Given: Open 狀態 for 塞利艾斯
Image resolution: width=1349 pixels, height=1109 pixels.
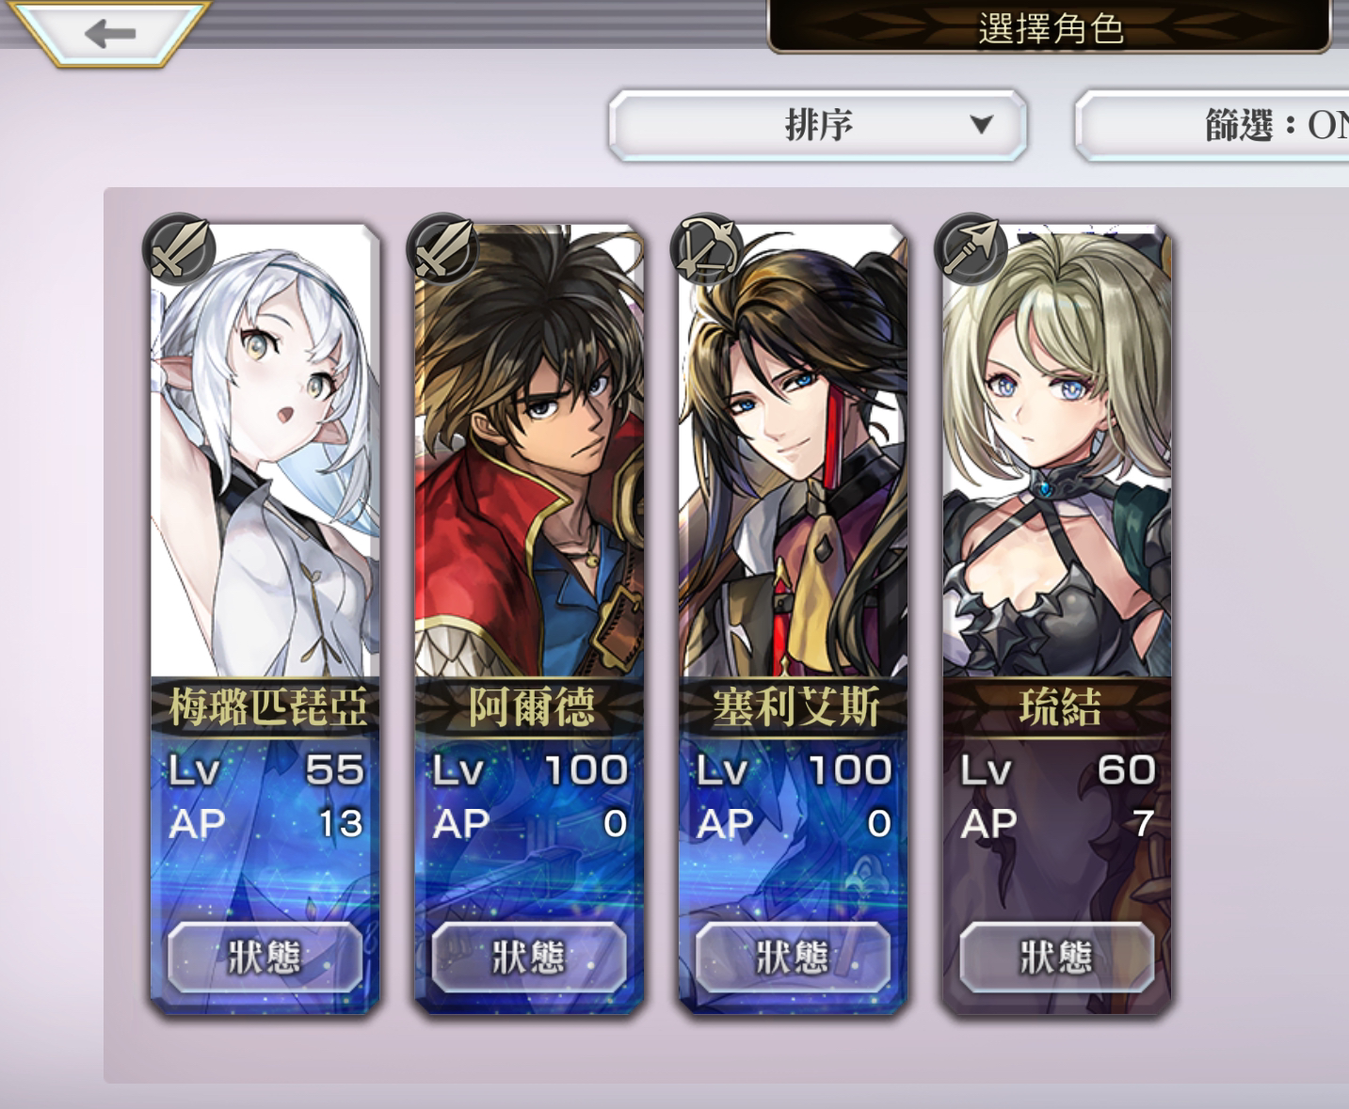Looking at the screenshot, I should [793, 957].
